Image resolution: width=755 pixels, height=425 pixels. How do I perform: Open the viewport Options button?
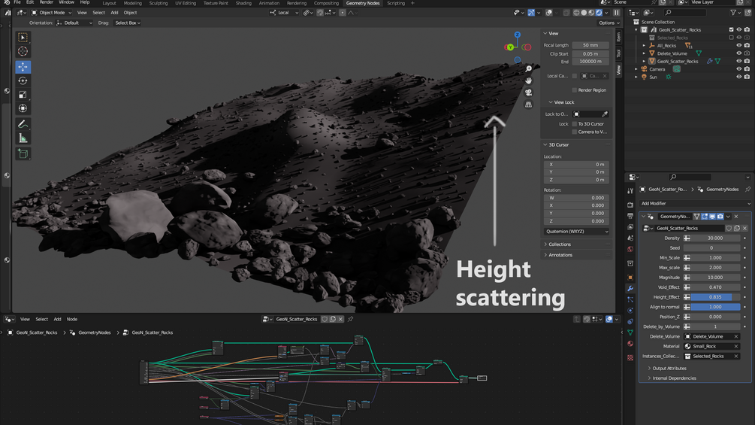click(x=607, y=23)
